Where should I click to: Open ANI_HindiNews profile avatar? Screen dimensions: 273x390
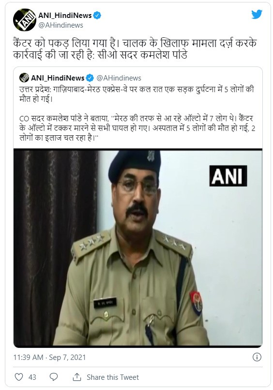pos(25,20)
